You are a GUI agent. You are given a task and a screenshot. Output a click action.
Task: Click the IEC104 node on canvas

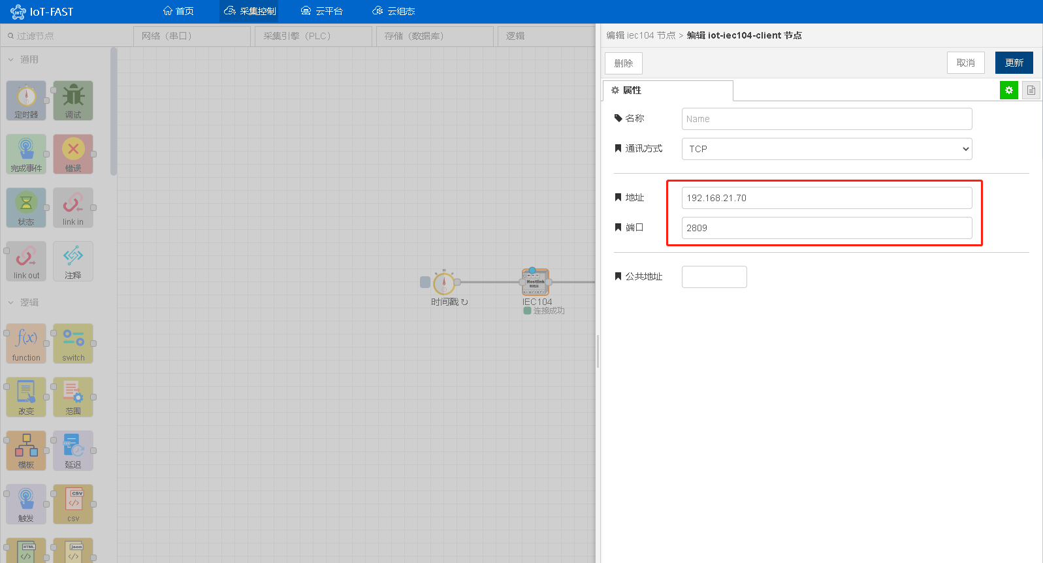pyautogui.click(x=536, y=282)
